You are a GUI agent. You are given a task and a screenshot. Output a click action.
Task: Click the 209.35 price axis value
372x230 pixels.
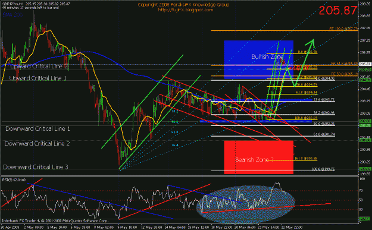[365, 4]
